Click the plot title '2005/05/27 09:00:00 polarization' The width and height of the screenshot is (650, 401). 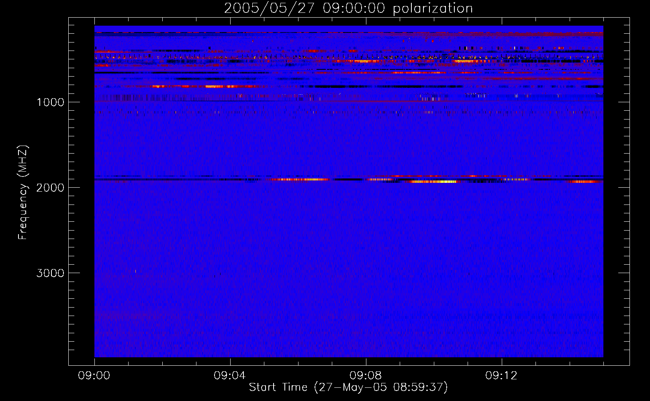click(x=348, y=8)
